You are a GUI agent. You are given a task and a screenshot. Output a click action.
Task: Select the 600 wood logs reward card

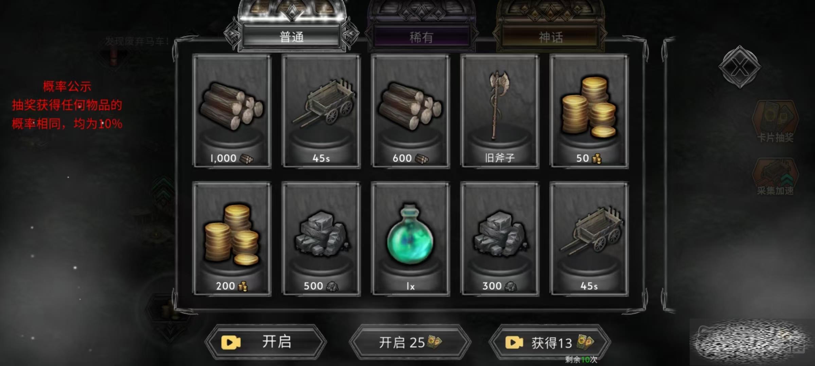point(411,111)
